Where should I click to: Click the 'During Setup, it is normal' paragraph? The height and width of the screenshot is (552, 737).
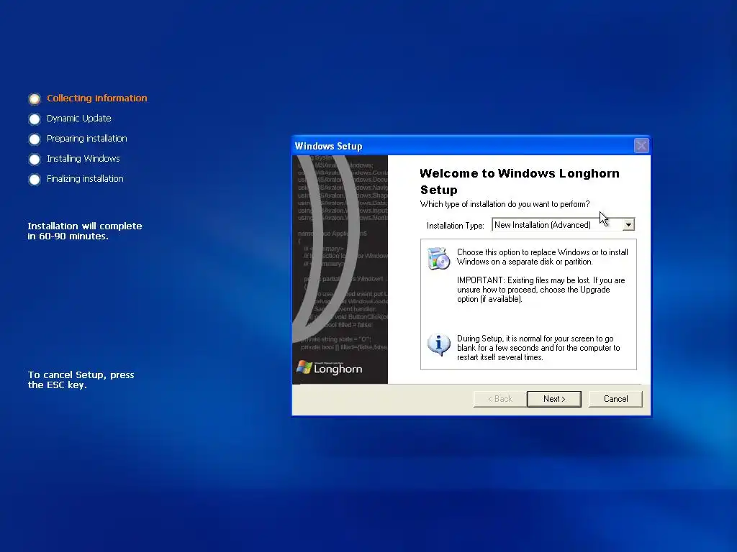coord(538,348)
